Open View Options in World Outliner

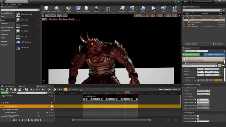(219, 44)
